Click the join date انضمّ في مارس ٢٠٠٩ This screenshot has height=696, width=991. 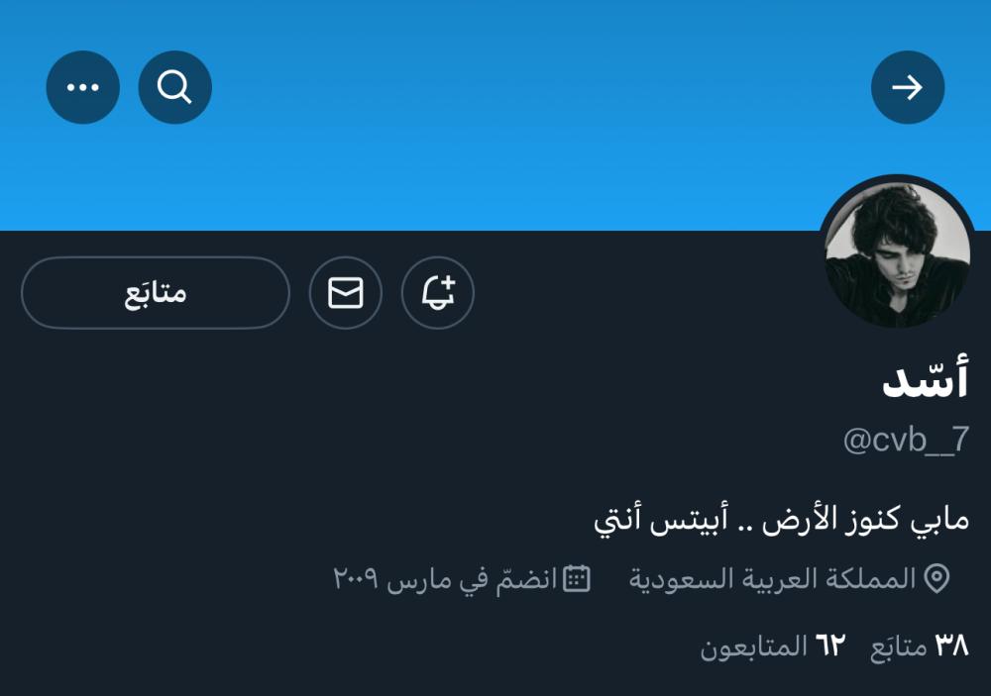(x=445, y=578)
